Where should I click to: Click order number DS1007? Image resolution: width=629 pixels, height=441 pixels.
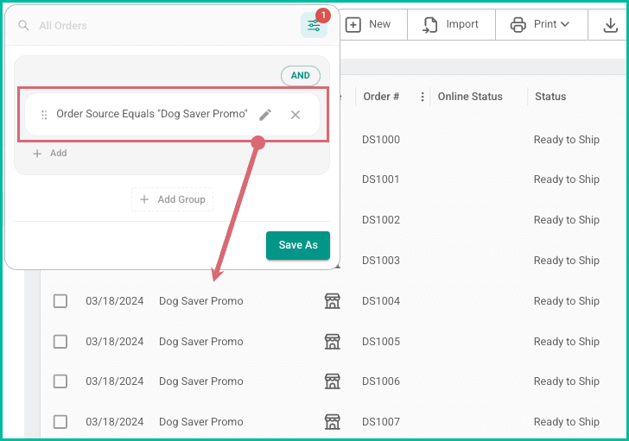tap(381, 422)
